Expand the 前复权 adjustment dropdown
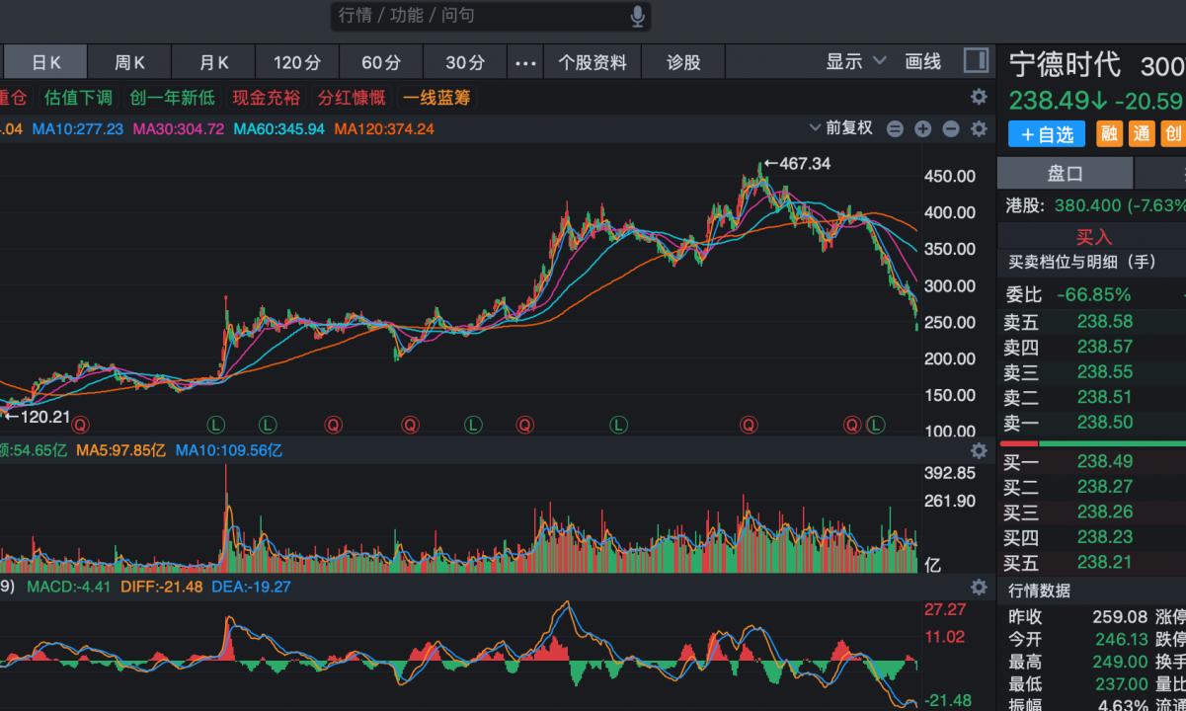 pyautogui.click(x=841, y=128)
